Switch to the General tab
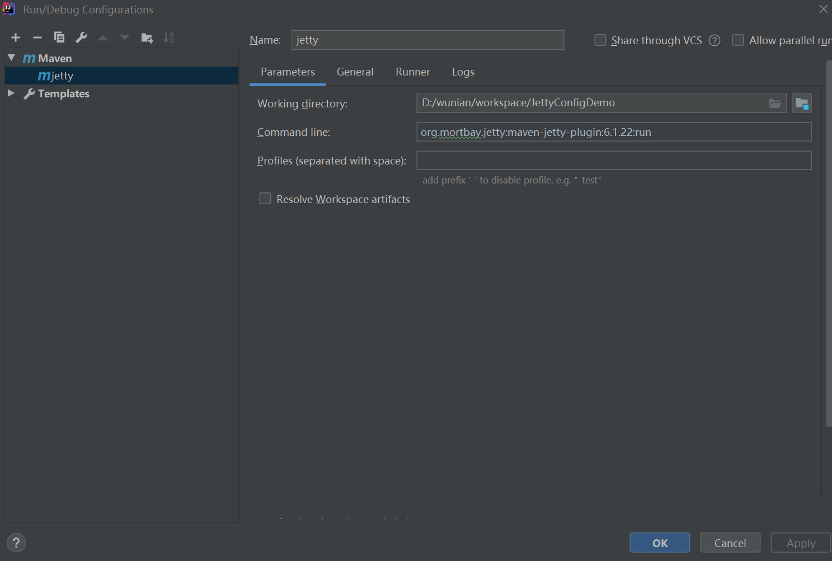The height and width of the screenshot is (561, 832). (x=355, y=72)
